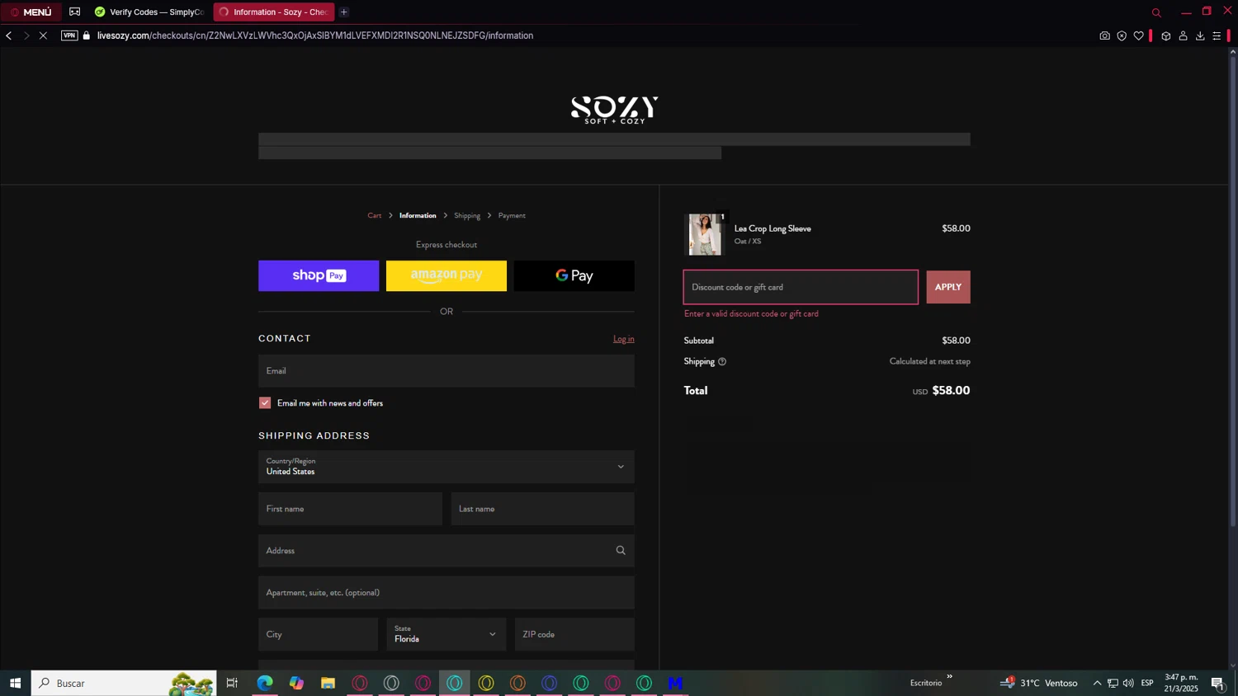The height and width of the screenshot is (696, 1238).
Task: Click the SOZY Soft + Cozy logo
Action: pos(615,110)
